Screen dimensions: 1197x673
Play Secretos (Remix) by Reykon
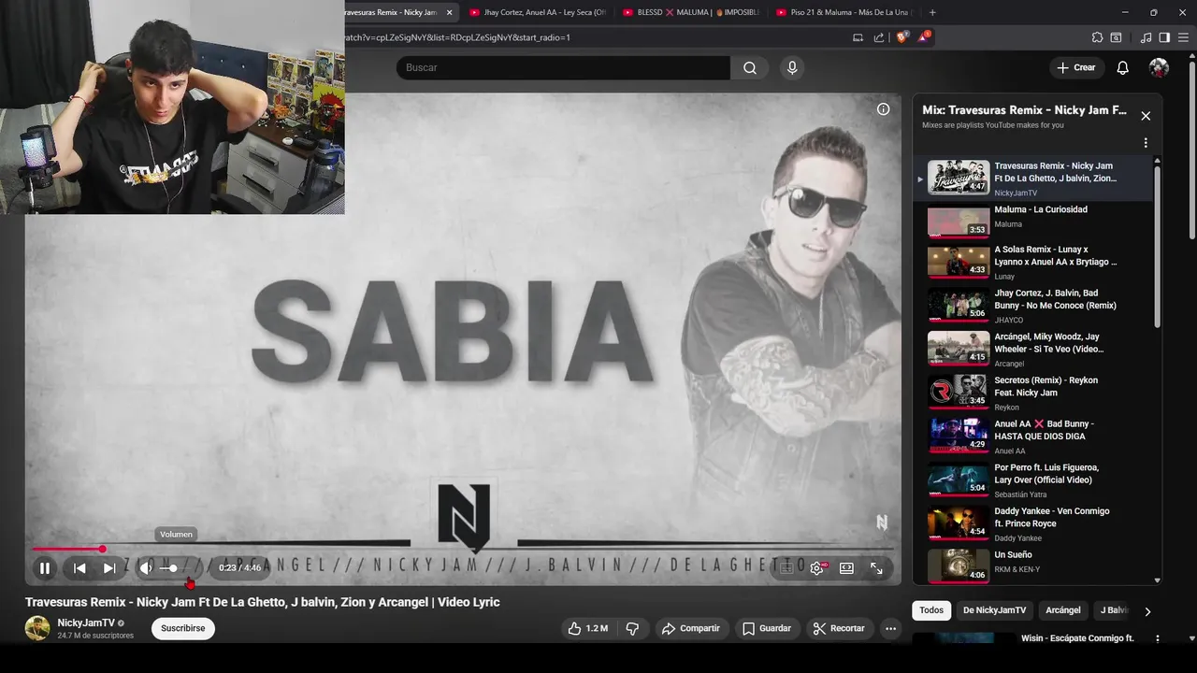click(x=1033, y=394)
